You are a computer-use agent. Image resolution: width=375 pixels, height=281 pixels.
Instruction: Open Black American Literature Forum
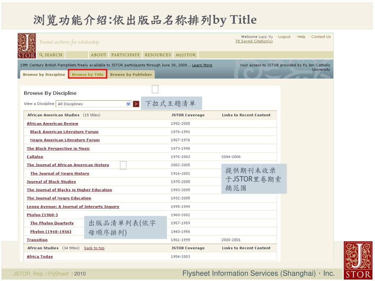[64, 132]
